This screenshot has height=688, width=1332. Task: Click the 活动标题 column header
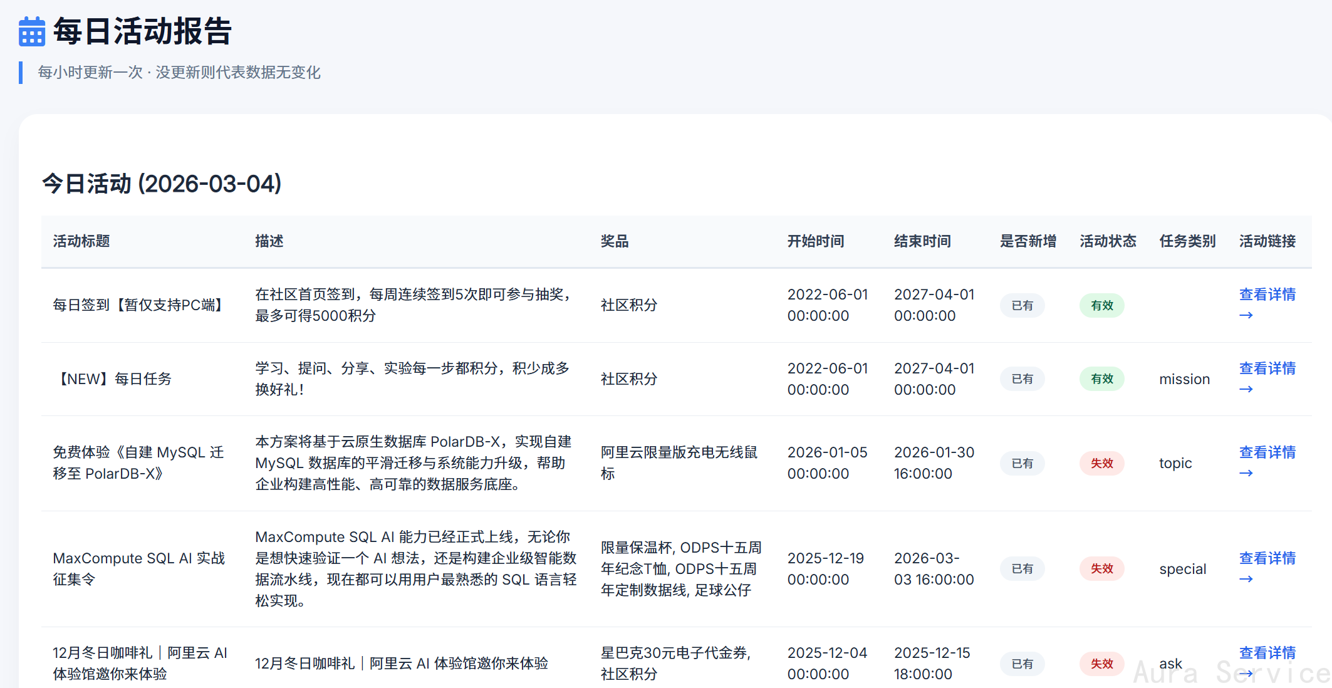point(81,241)
